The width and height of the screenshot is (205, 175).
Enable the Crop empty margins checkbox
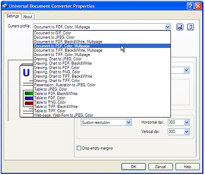point(79,148)
